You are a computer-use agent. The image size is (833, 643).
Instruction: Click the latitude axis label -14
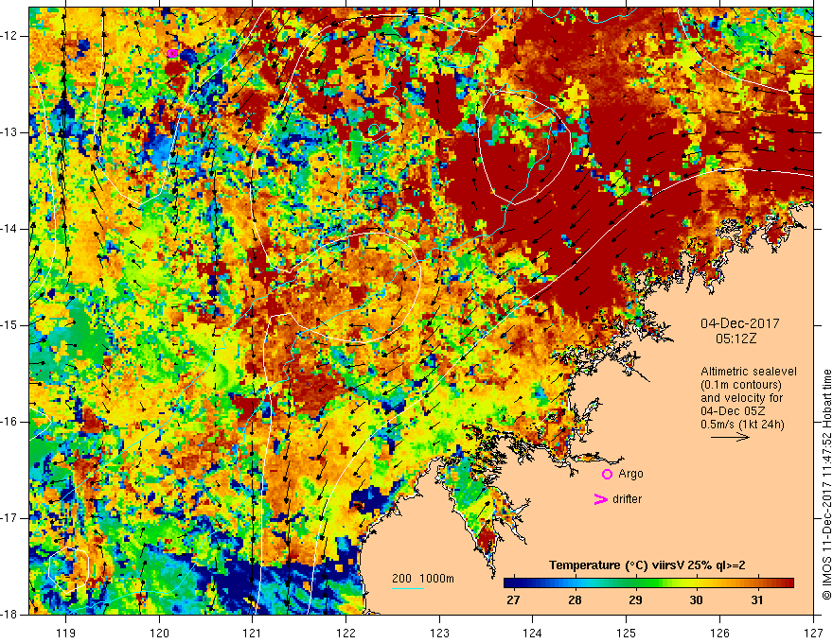coord(10,229)
